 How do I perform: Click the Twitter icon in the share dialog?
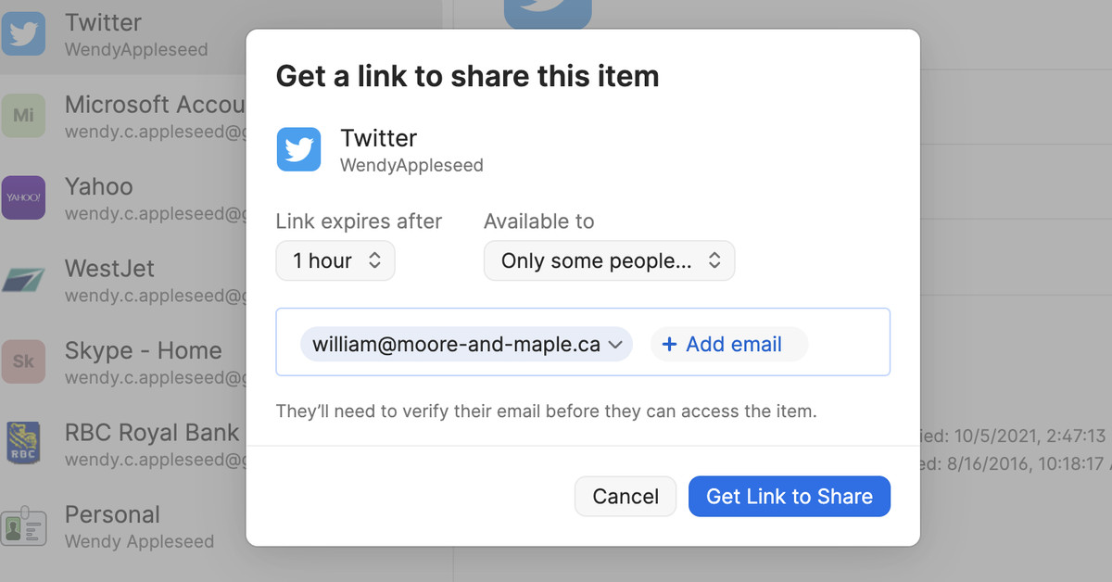click(x=298, y=150)
